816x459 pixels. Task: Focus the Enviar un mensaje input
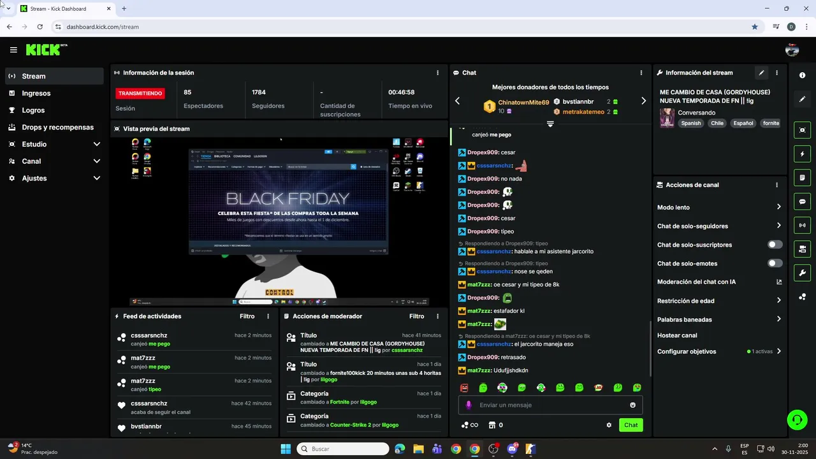[551, 405]
